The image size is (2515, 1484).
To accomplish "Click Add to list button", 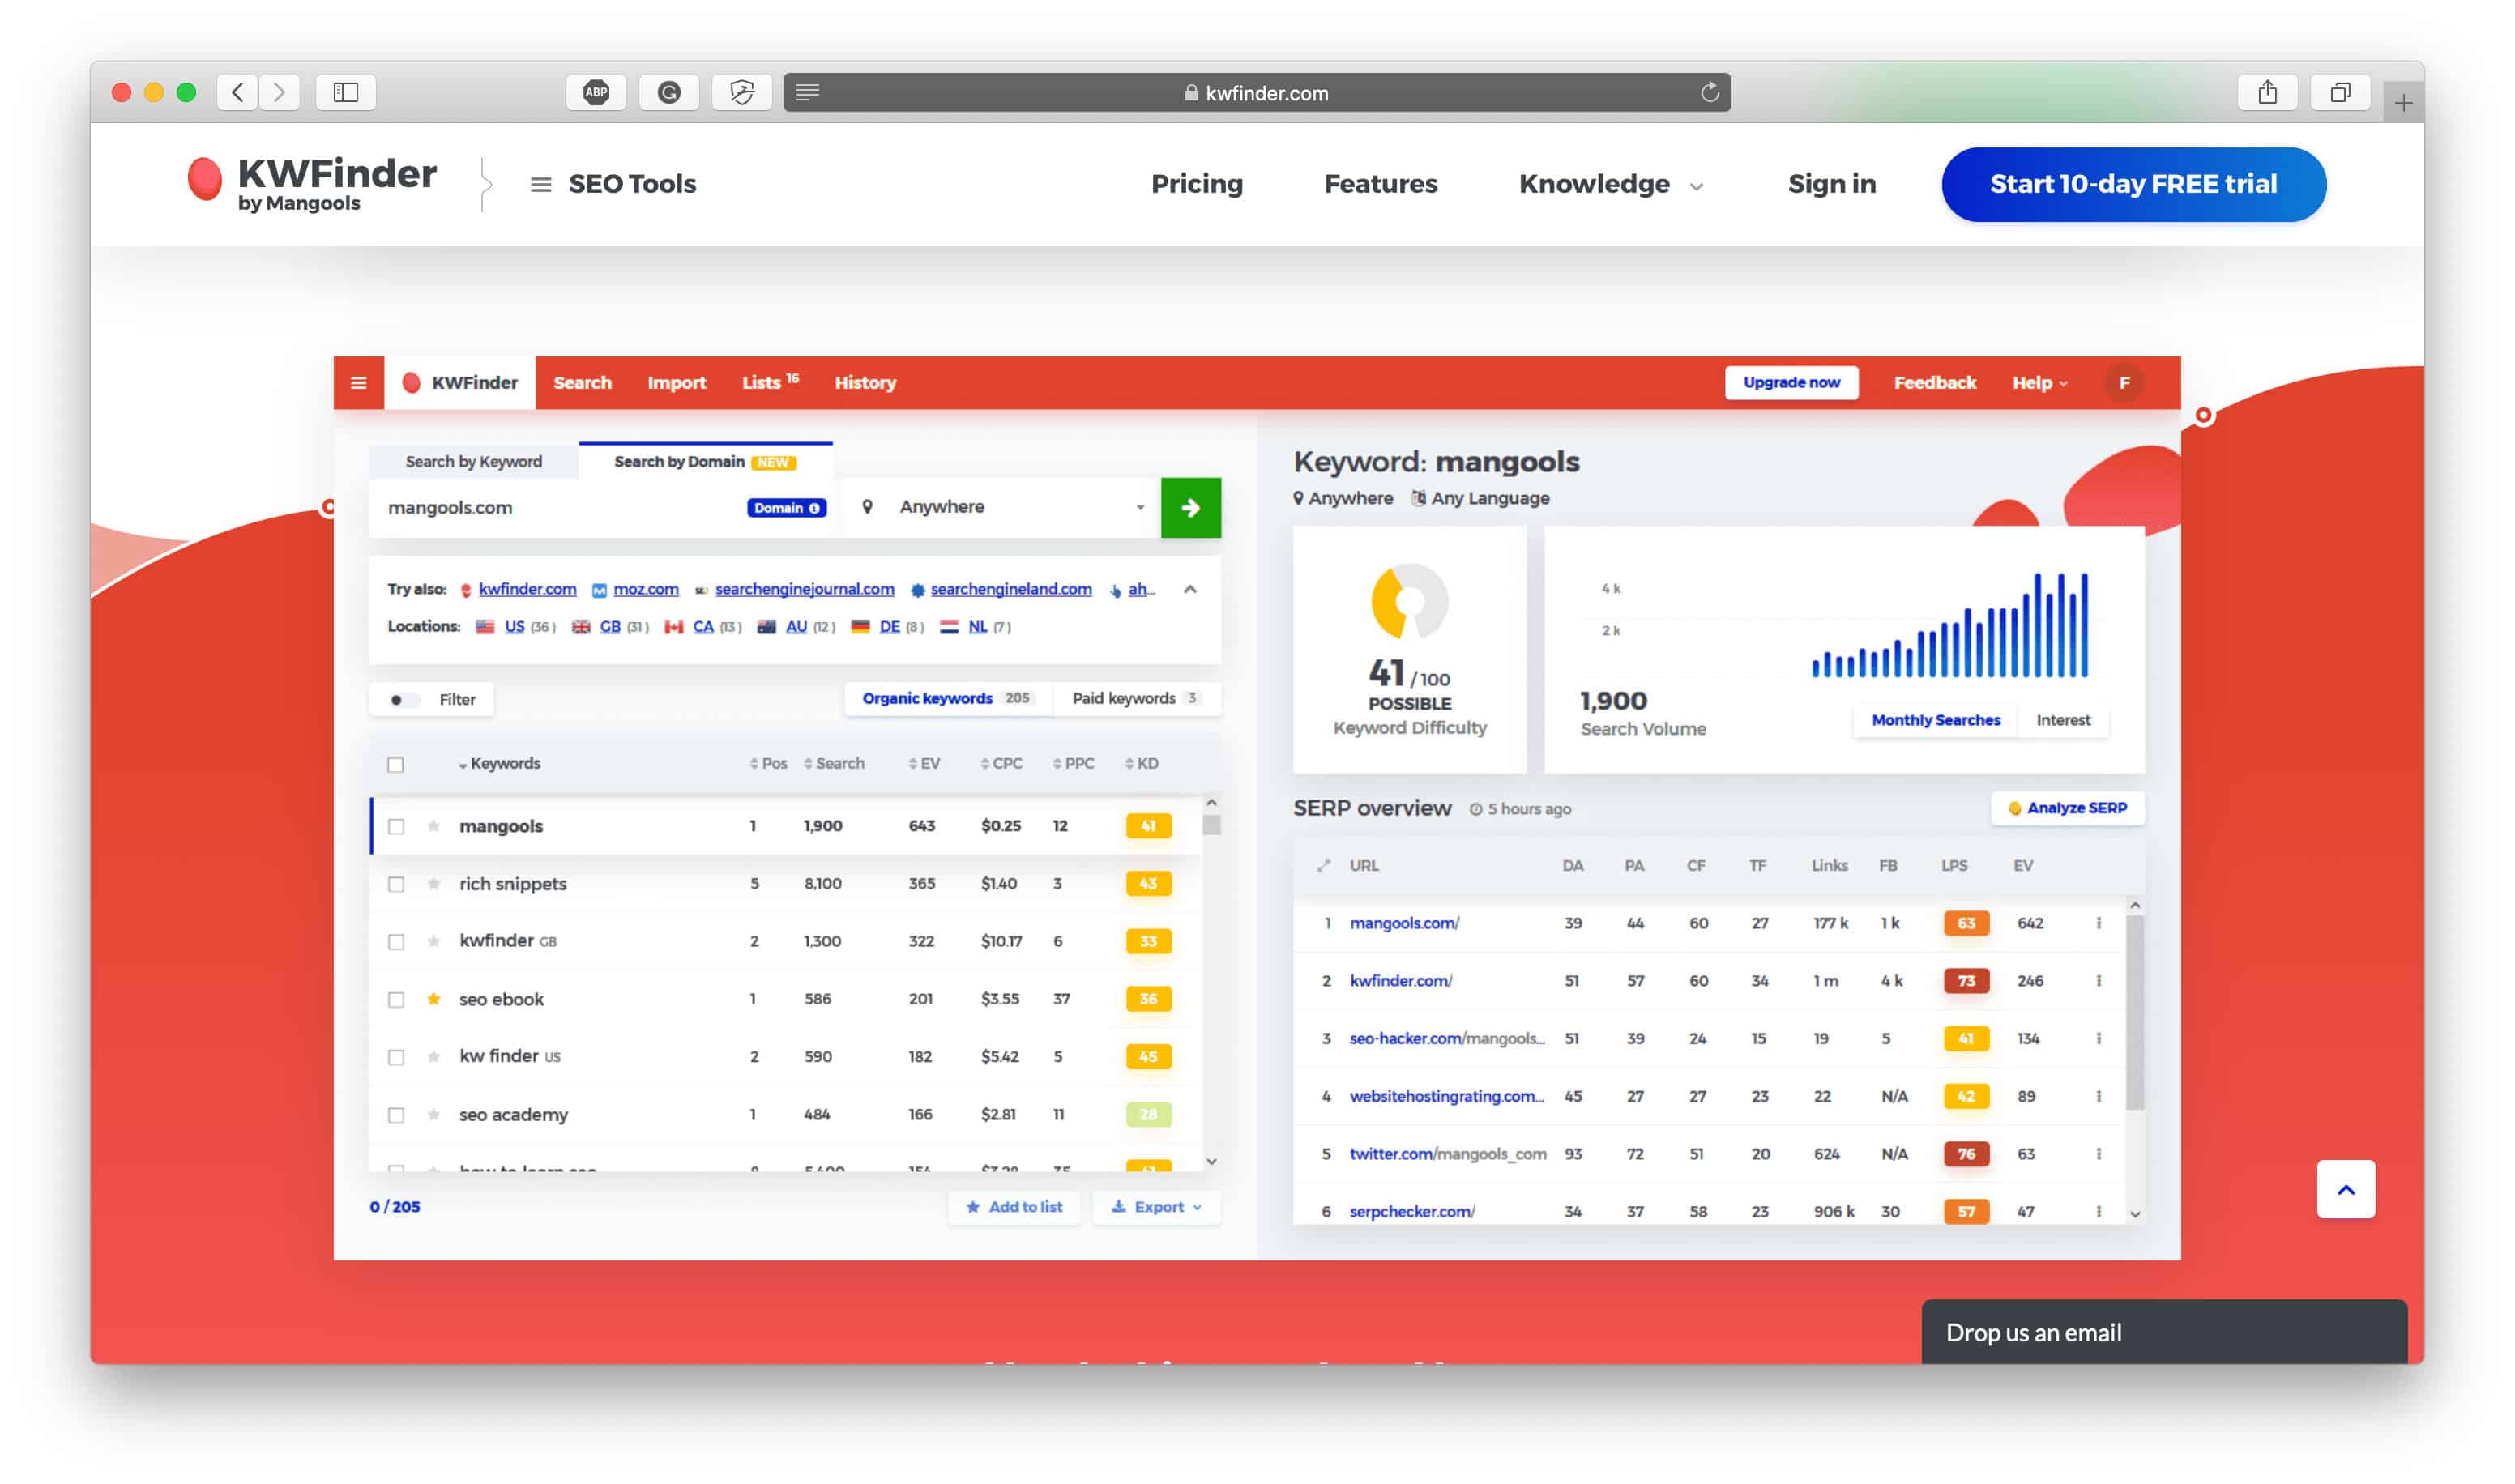I will [x=1014, y=1207].
